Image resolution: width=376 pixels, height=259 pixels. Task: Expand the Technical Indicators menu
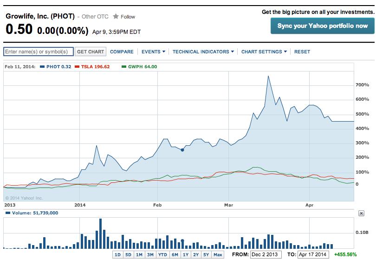[203, 52]
